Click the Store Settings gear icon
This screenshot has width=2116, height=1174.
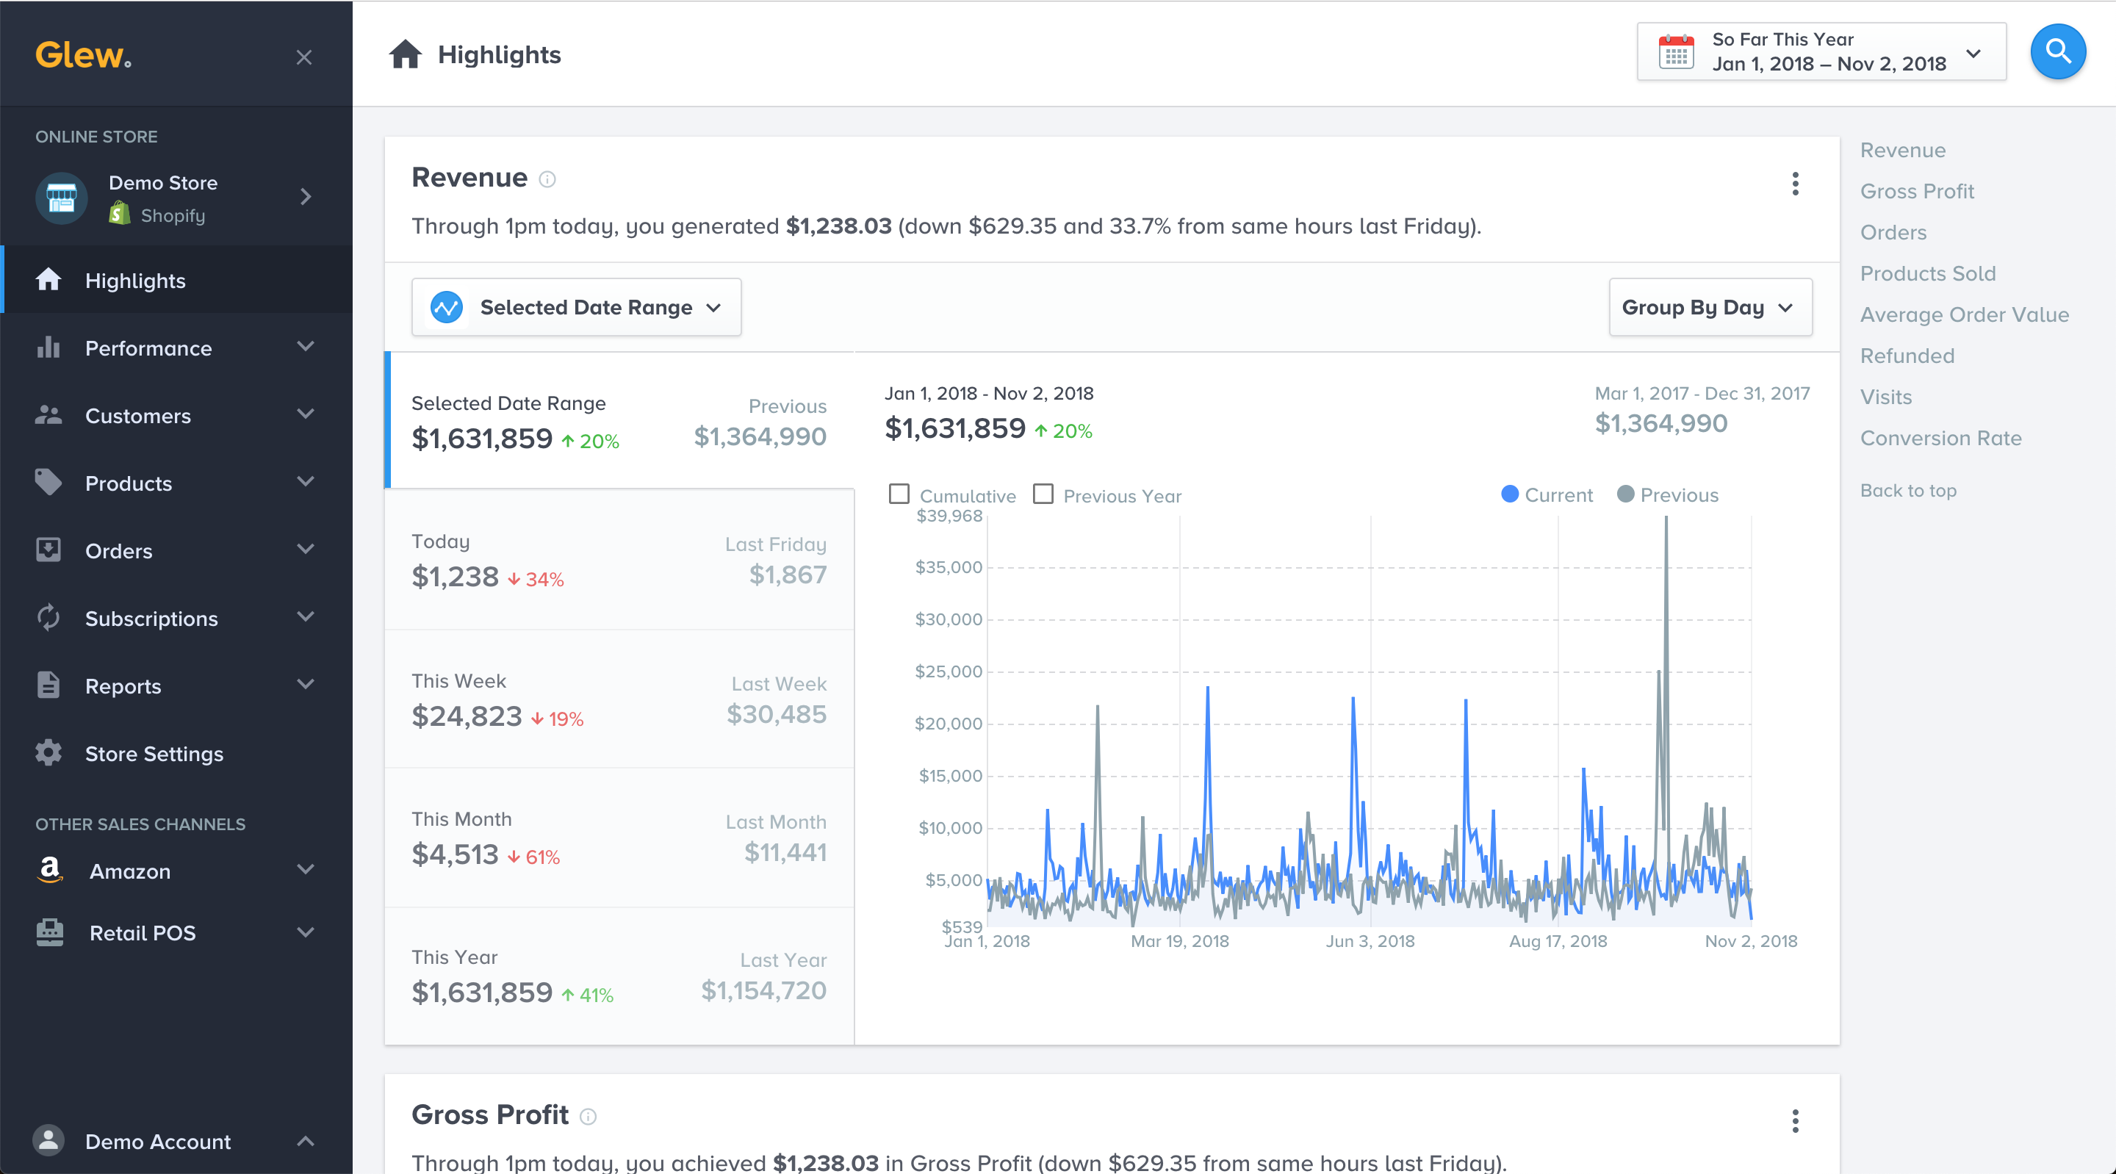[x=48, y=752]
